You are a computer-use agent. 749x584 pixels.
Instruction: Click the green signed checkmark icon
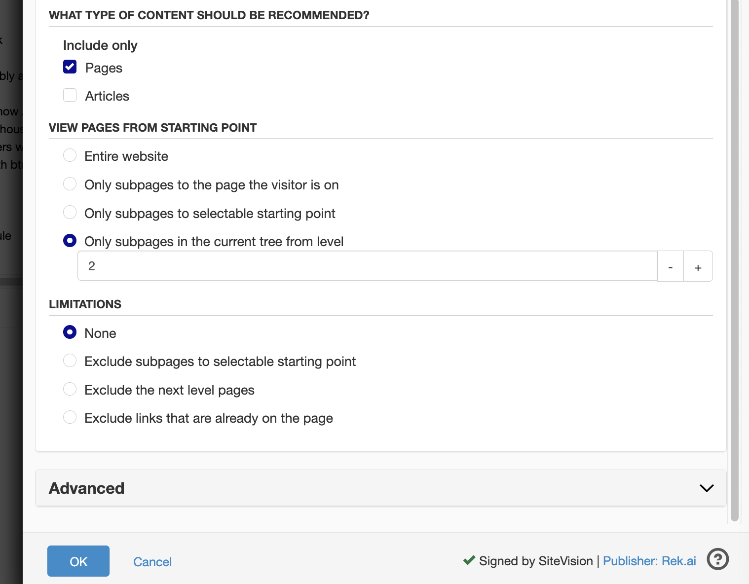469,560
